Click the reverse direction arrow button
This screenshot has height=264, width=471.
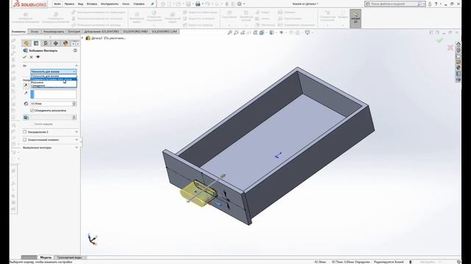click(26, 86)
